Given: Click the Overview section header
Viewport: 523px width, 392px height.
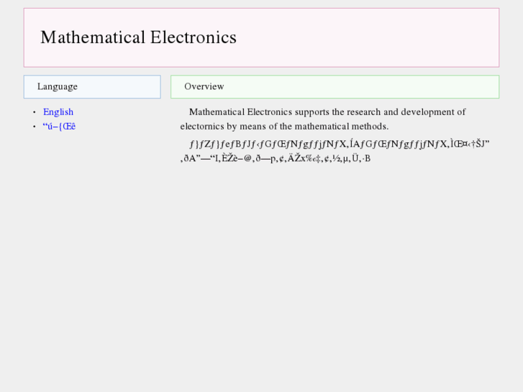Looking at the screenshot, I should 204,86.
